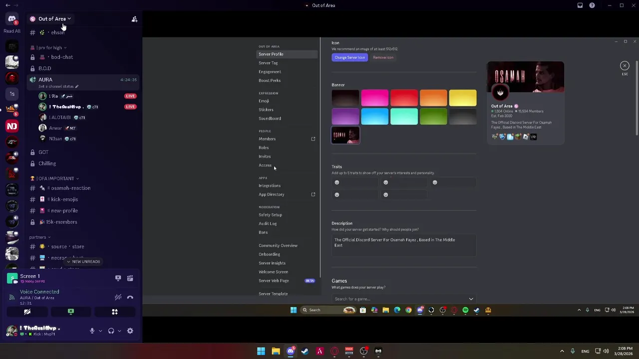Open Discord direct messages home icon
This screenshot has width=639, height=359.
12,19
